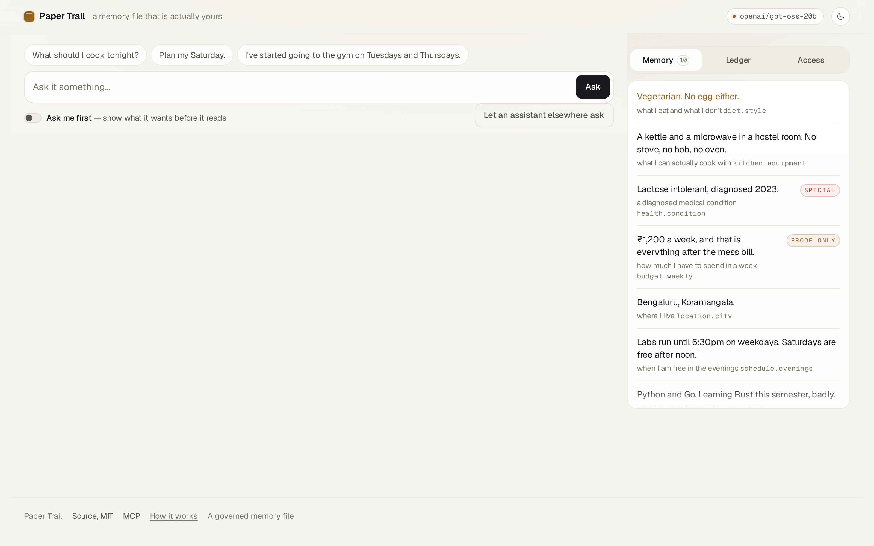Open the 'Lactose intolerant, diagnosed 2023.' memory
This screenshot has height=546, width=874.
[738, 201]
